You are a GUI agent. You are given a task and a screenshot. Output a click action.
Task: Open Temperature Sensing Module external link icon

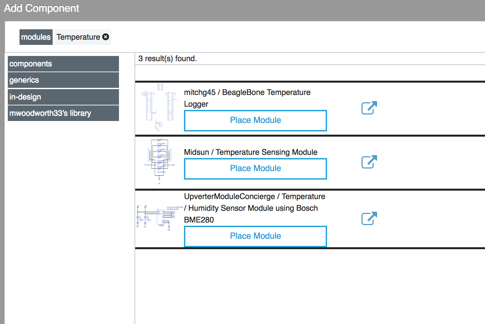tap(369, 162)
